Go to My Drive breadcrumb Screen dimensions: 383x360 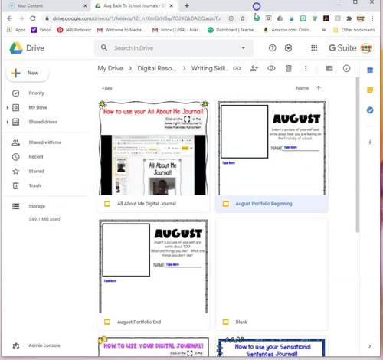coord(110,68)
